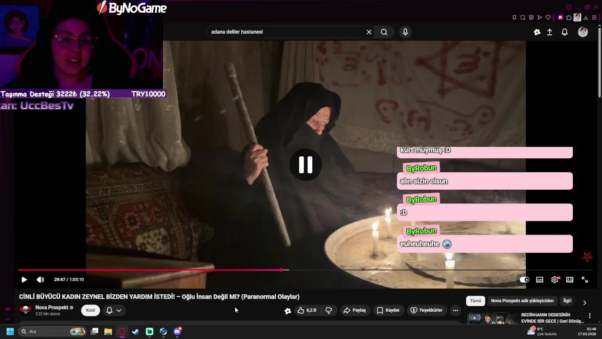Click the Kaydet save button
The width and height of the screenshot is (602, 339).
[388, 310]
